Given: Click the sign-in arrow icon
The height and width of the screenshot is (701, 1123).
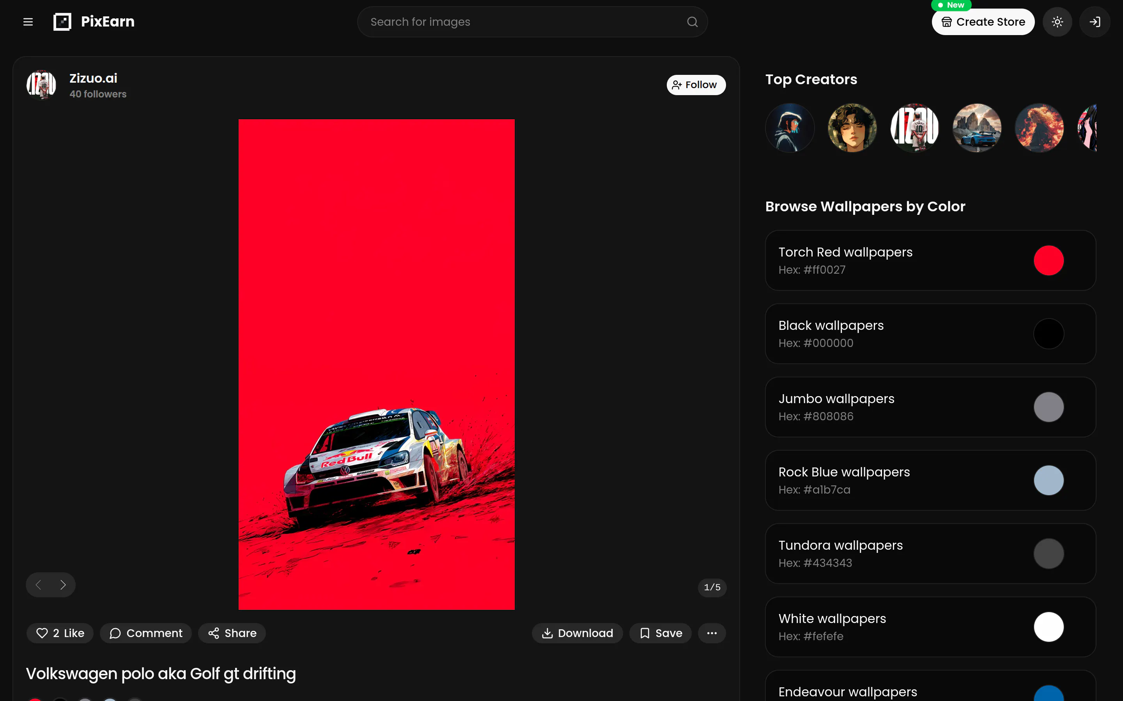Looking at the screenshot, I should 1094,22.
